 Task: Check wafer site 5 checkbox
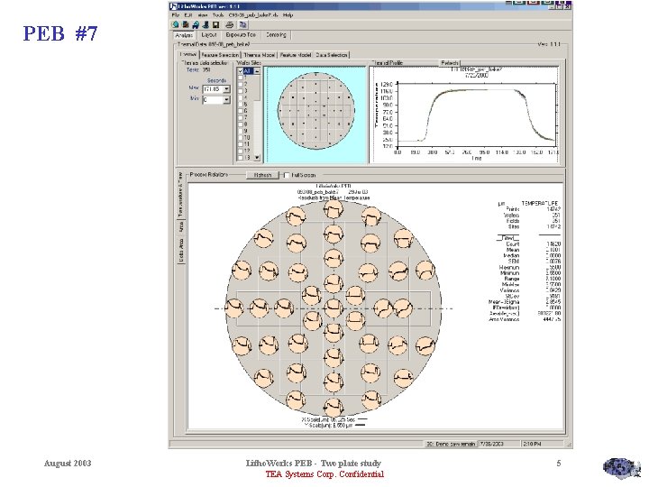tap(240, 104)
